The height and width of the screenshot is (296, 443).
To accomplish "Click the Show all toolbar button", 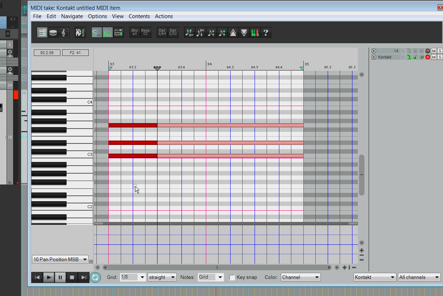I will click(135, 33).
